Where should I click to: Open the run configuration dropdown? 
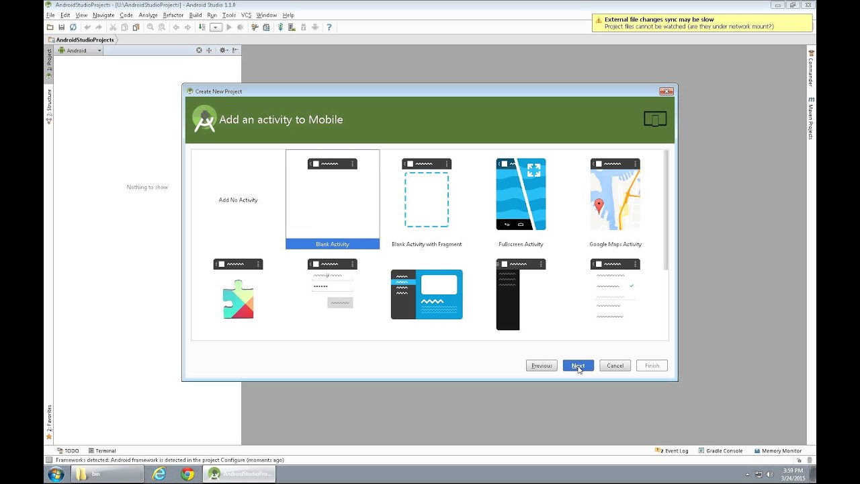click(x=216, y=27)
